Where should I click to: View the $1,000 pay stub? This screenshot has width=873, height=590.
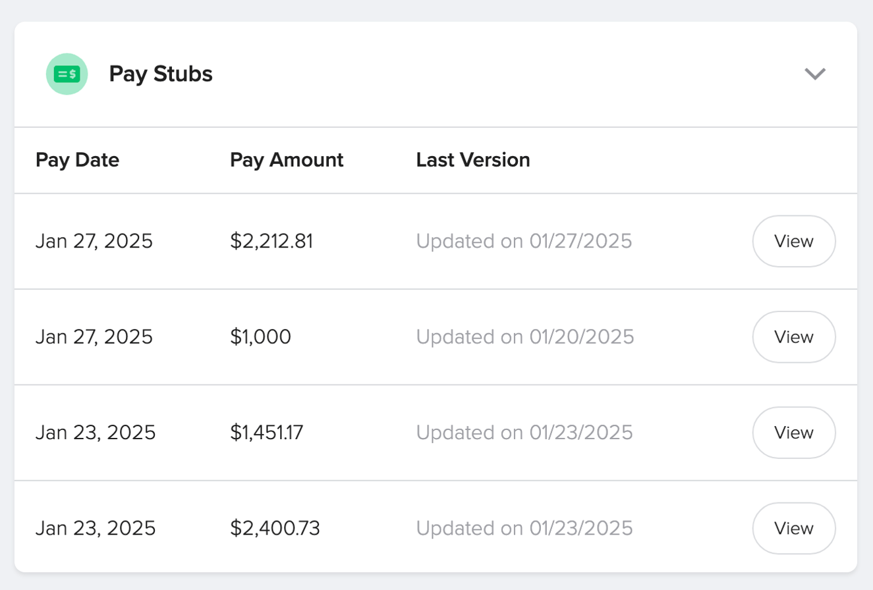[x=793, y=336]
